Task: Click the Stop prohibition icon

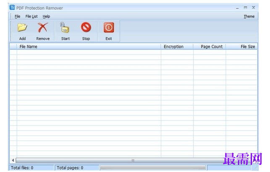Action: pyautogui.click(x=86, y=27)
